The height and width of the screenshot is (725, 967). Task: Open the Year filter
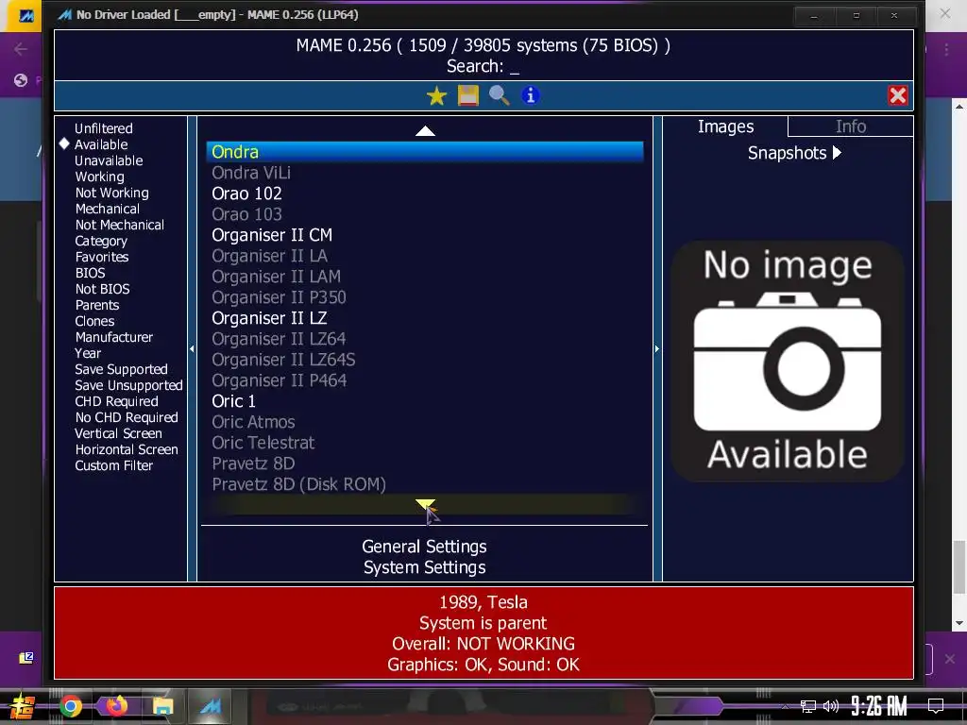tap(88, 353)
